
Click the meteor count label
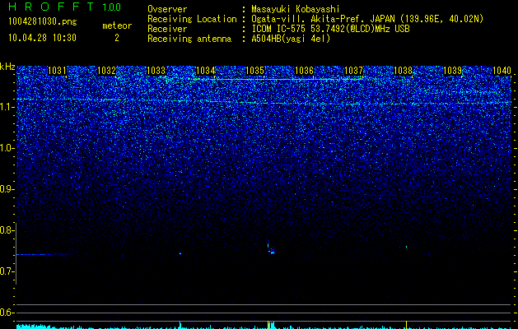tap(117, 25)
